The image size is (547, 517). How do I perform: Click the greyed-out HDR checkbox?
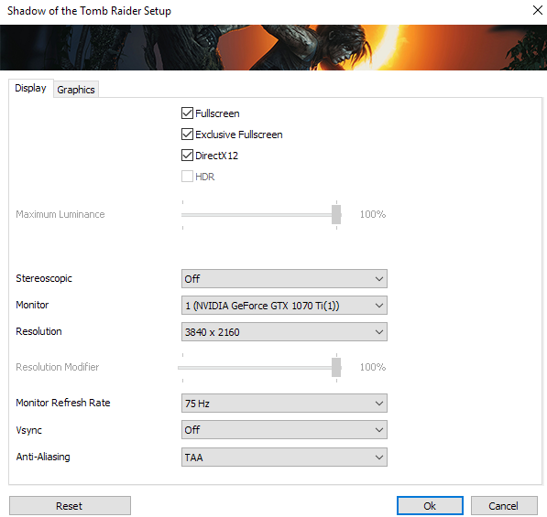tap(187, 177)
